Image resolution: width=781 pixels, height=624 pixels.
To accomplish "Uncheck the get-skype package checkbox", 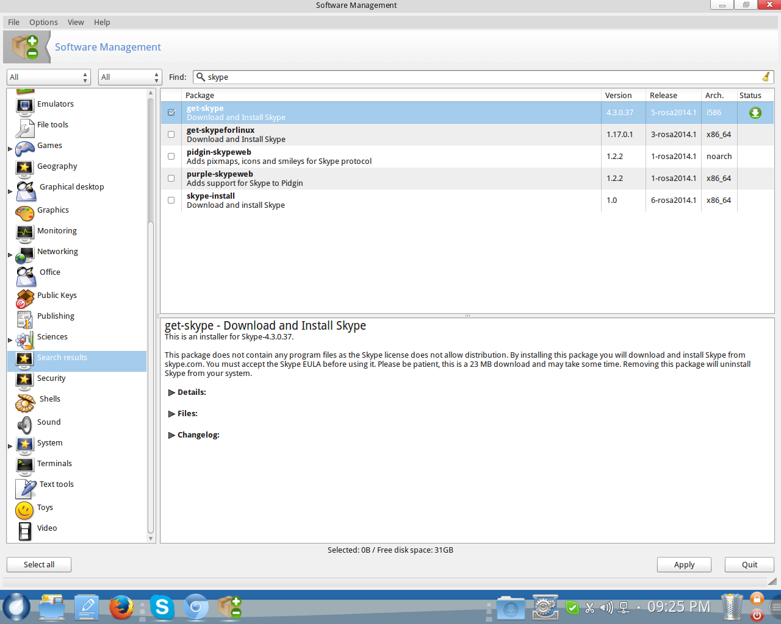I will tap(171, 113).
